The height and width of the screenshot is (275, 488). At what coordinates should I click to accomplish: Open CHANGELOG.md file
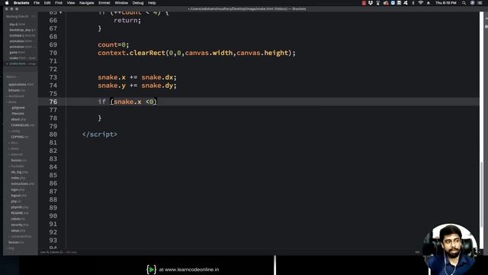click(x=22, y=125)
